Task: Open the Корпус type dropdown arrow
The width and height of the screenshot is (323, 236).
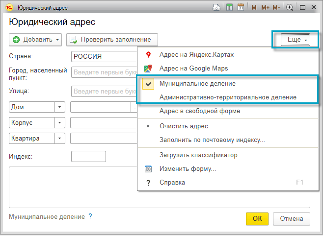Action: (60, 123)
